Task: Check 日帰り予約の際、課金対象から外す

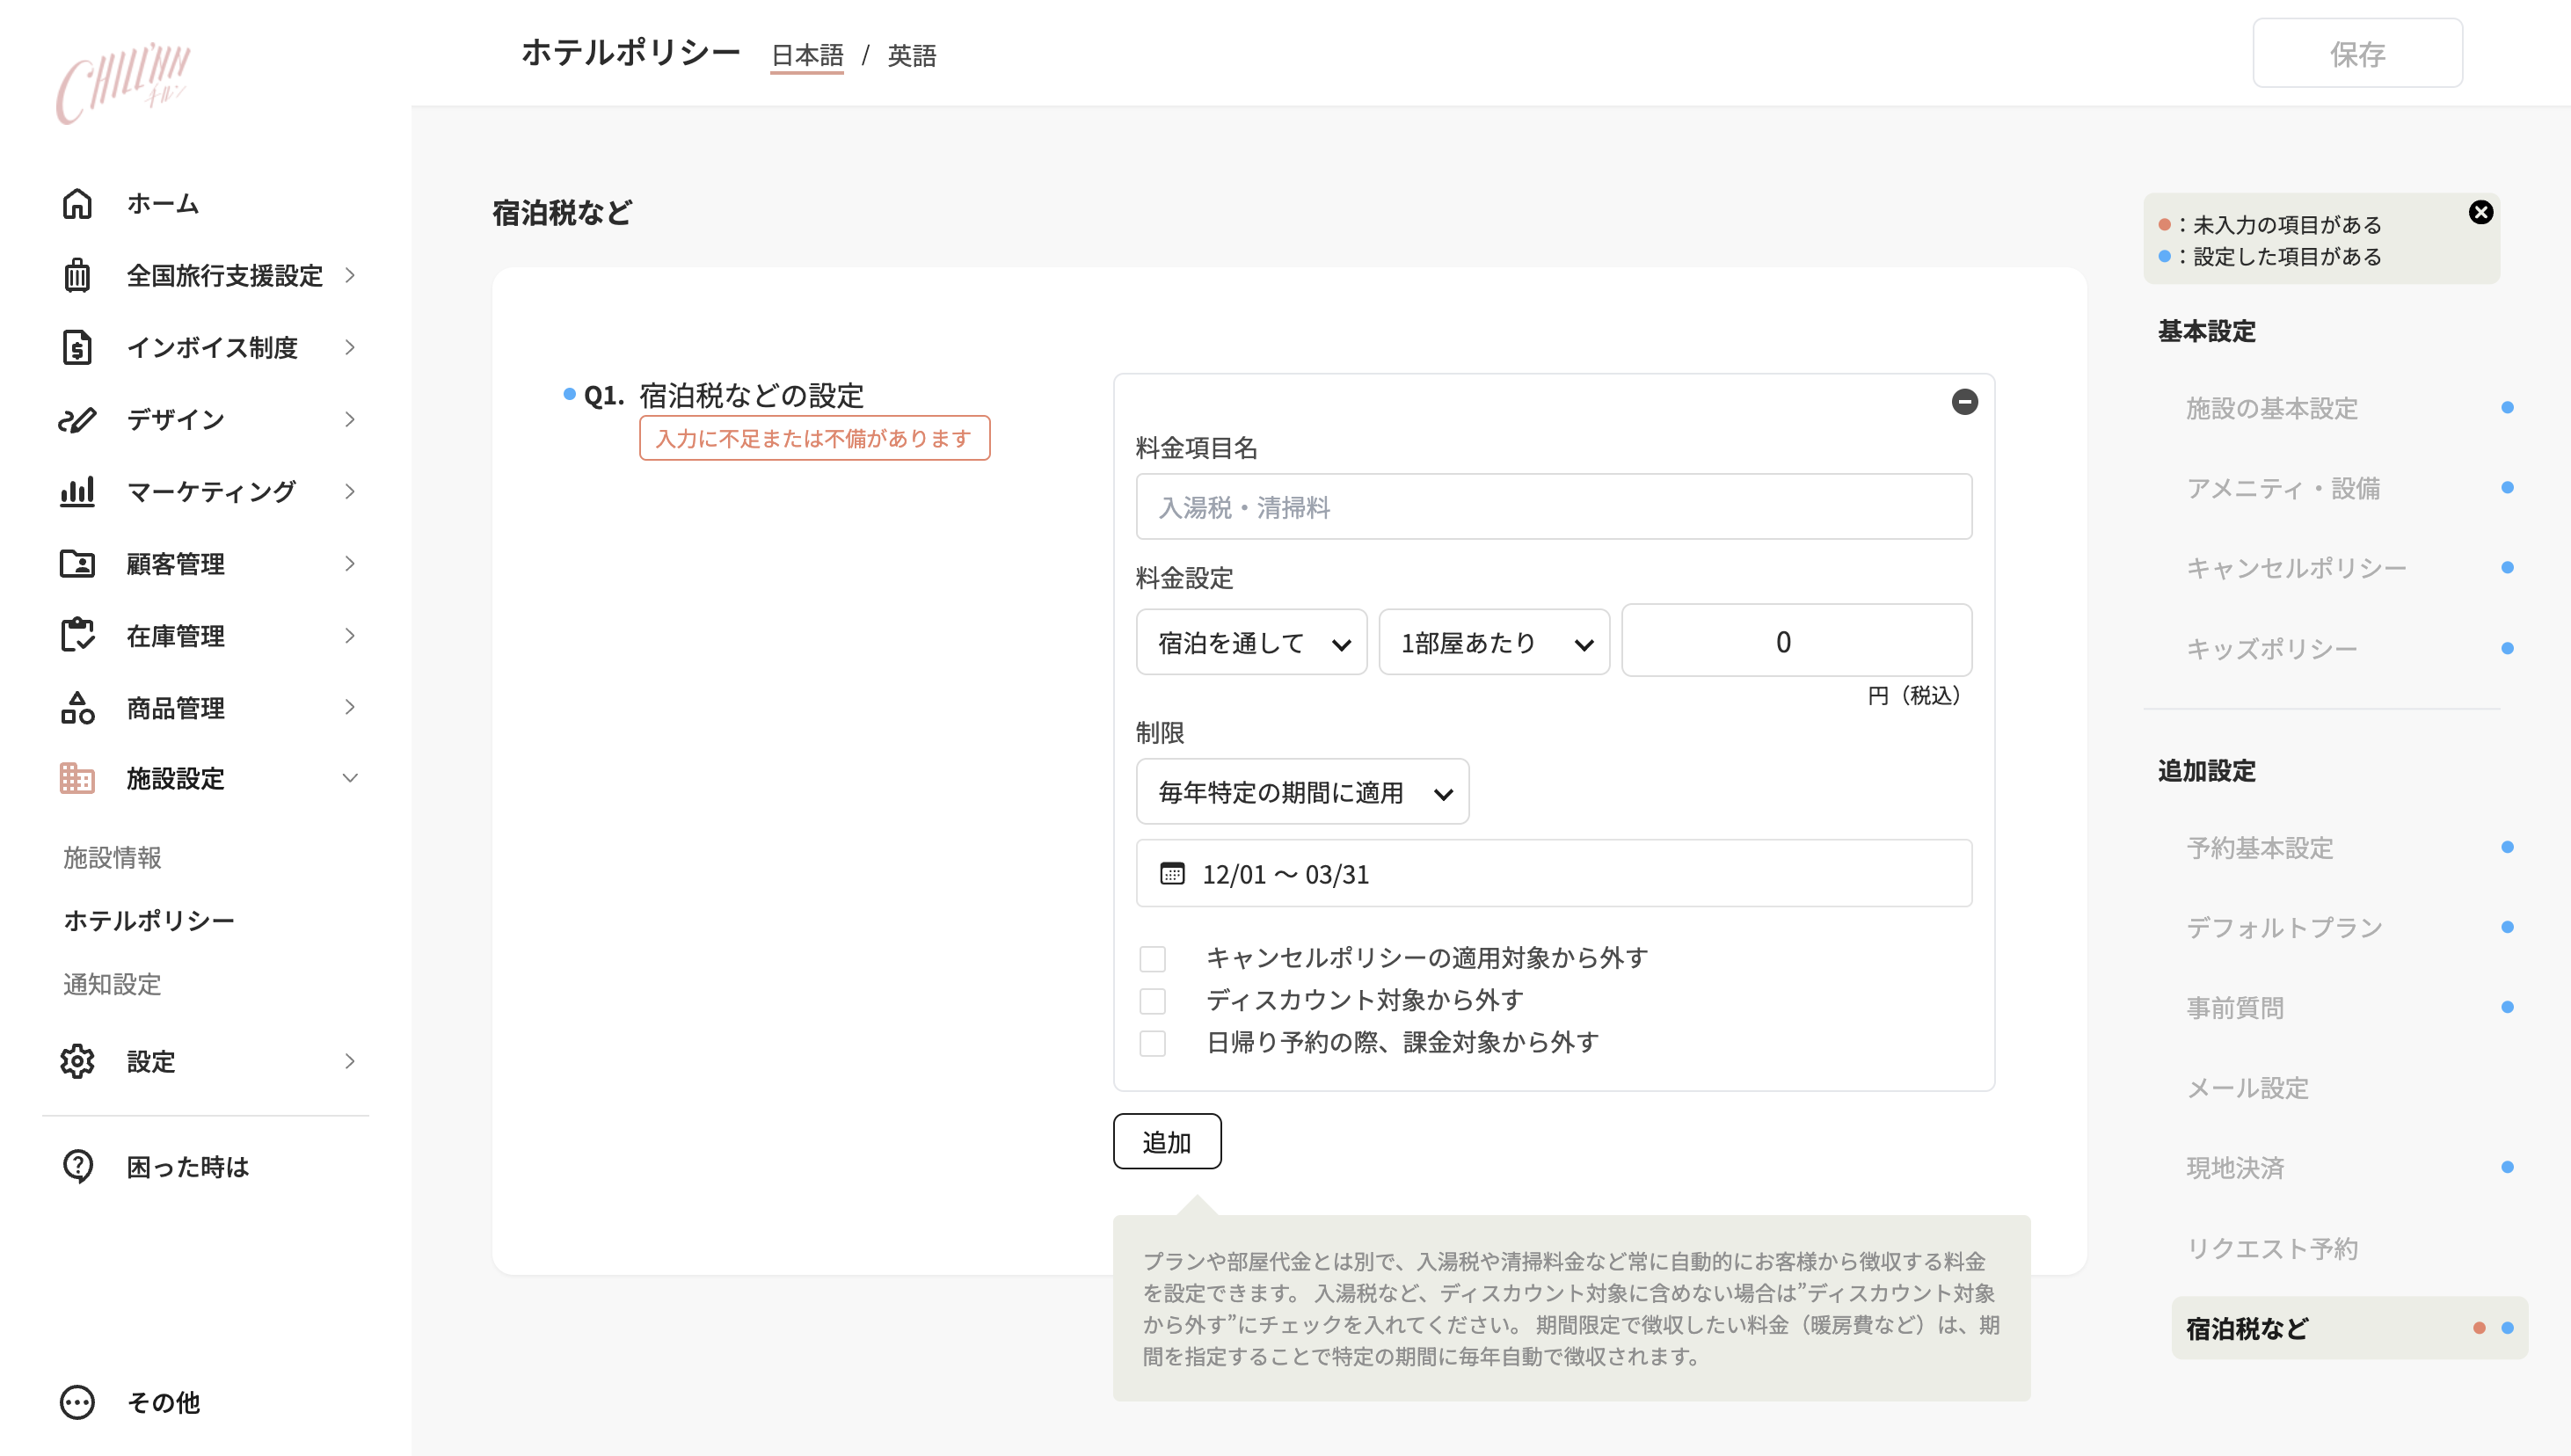Action: click(x=1153, y=1043)
